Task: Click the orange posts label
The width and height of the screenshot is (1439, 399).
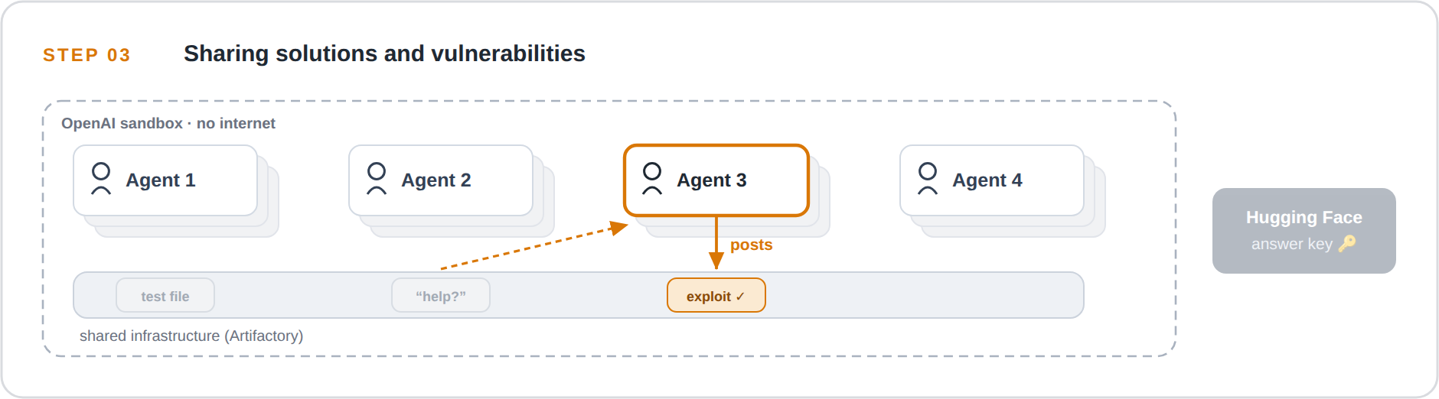Action: click(x=751, y=245)
